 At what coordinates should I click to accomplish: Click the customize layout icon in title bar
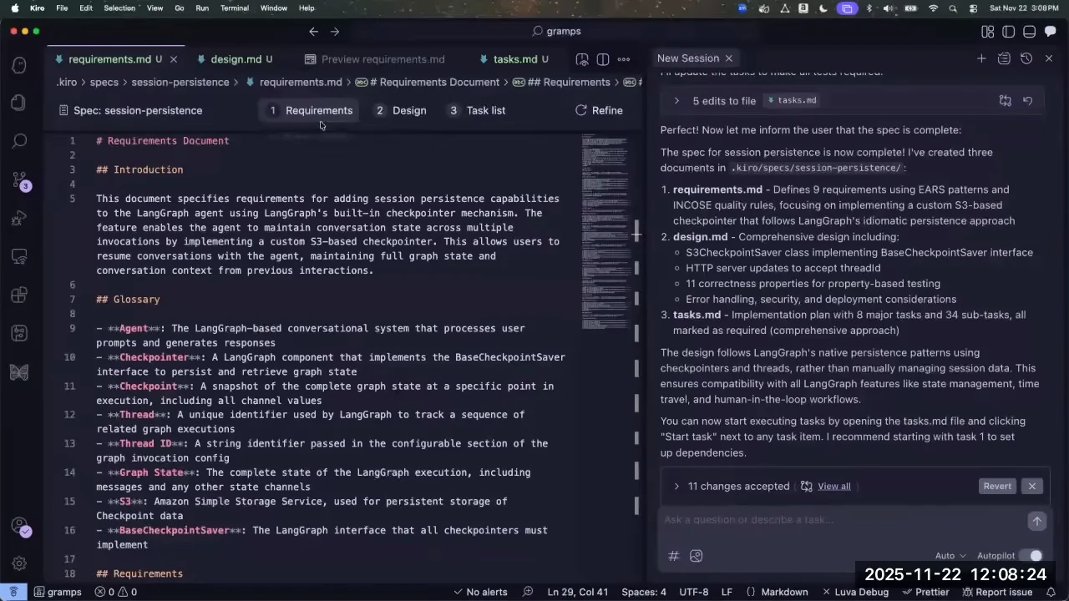[x=988, y=32]
